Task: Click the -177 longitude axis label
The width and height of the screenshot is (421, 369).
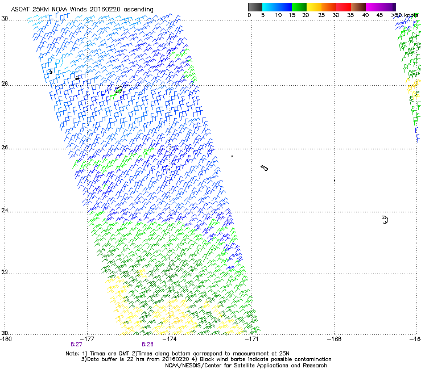Action: [87, 339]
